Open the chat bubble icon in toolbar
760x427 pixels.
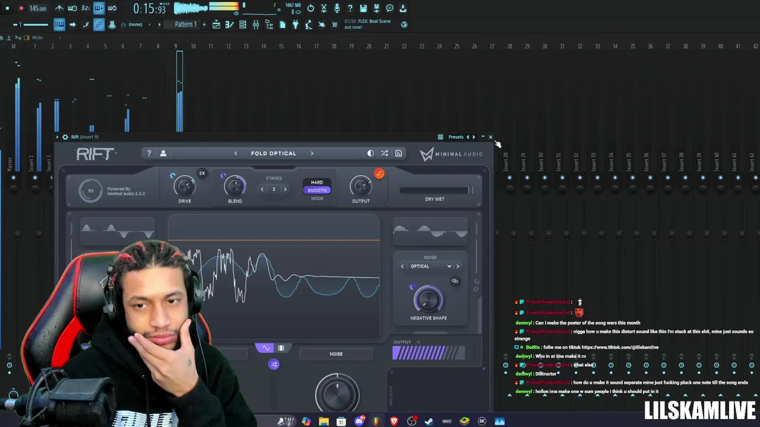tap(389, 8)
